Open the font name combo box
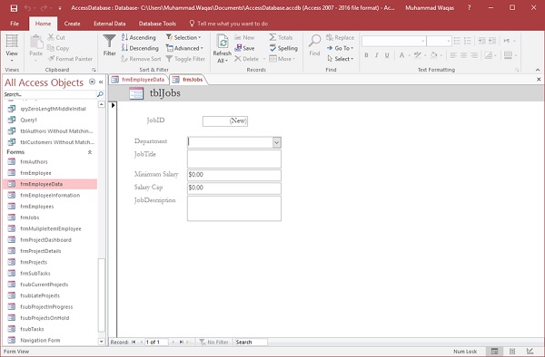545x357 pixels. (x=394, y=41)
